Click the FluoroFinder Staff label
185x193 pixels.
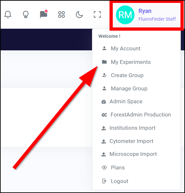[157, 19]
